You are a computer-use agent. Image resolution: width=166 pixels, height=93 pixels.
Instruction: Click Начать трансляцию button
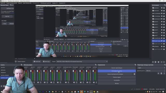pyautogui.click(x=117, y=68)
